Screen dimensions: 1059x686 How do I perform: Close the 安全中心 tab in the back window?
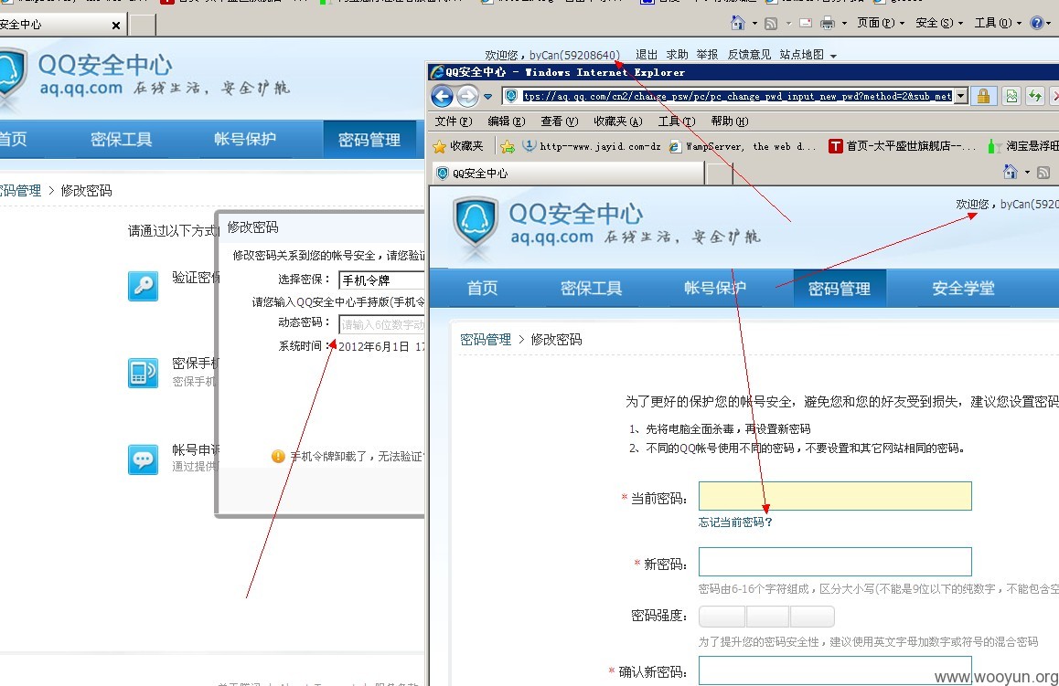(x=116, y=26)
